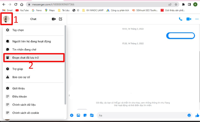200x122 pixels.
Task: Open the extensions puzzle icon
Action: 183,5
